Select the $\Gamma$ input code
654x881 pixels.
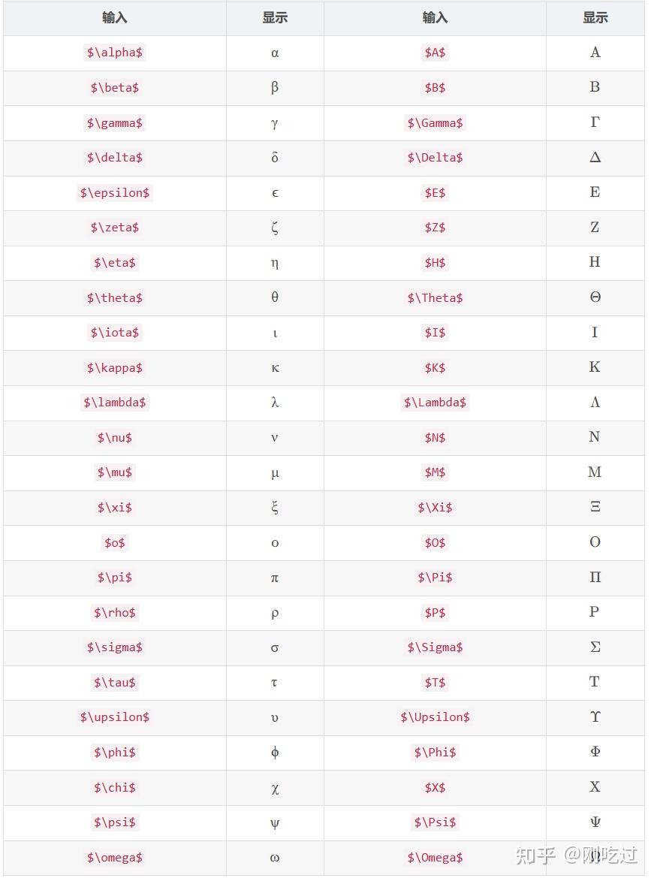[x=435, y=122]
